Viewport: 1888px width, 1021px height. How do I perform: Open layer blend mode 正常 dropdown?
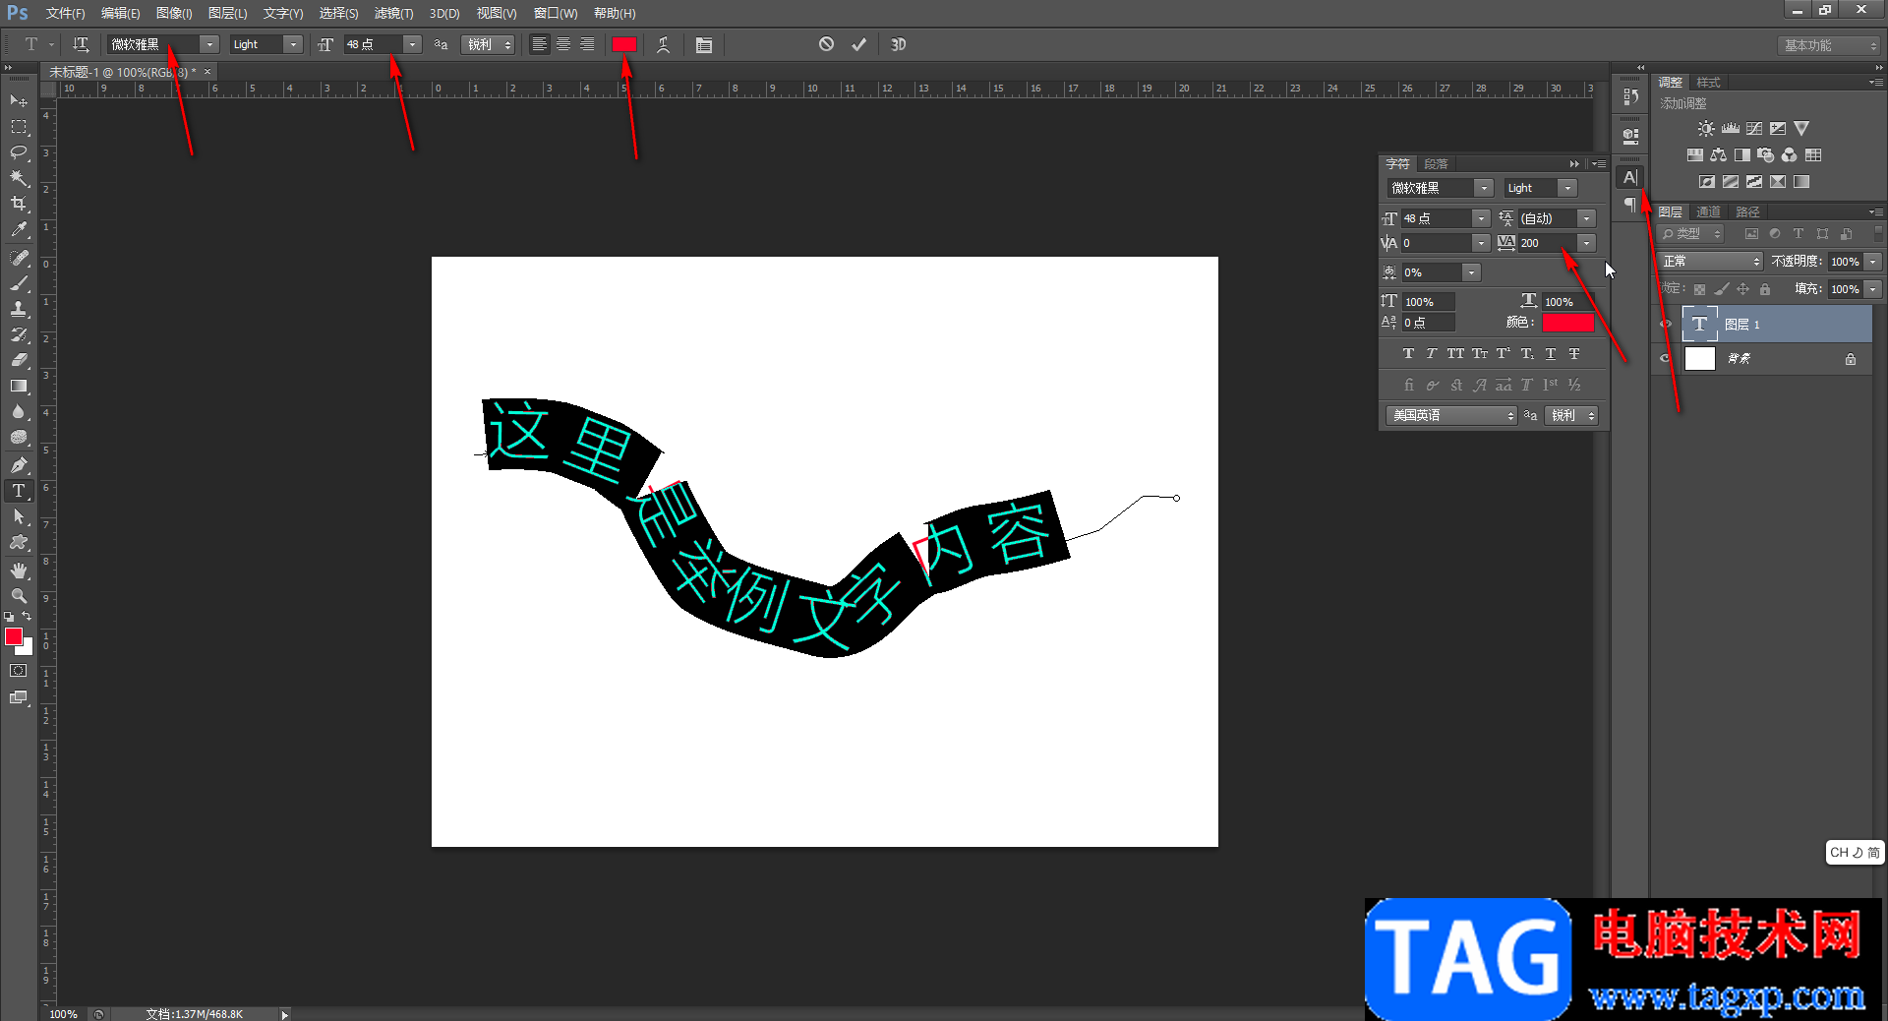pyautogui.click(x=1710, y=261)
